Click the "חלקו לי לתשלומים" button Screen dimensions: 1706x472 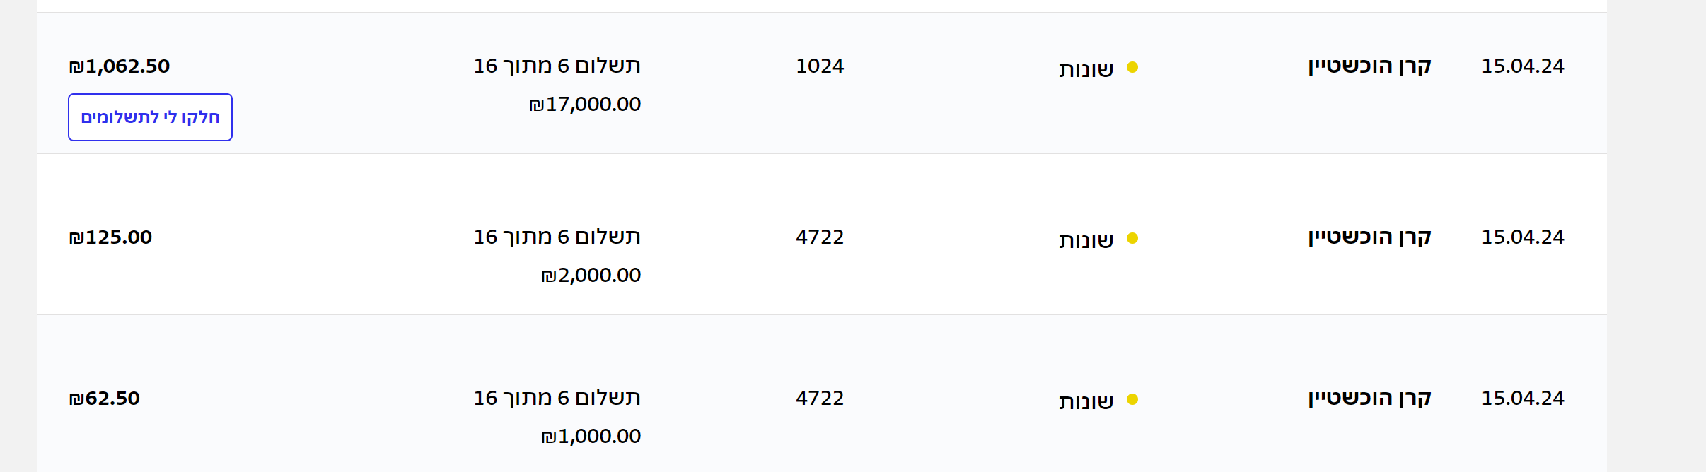click(x=150, y=117)
